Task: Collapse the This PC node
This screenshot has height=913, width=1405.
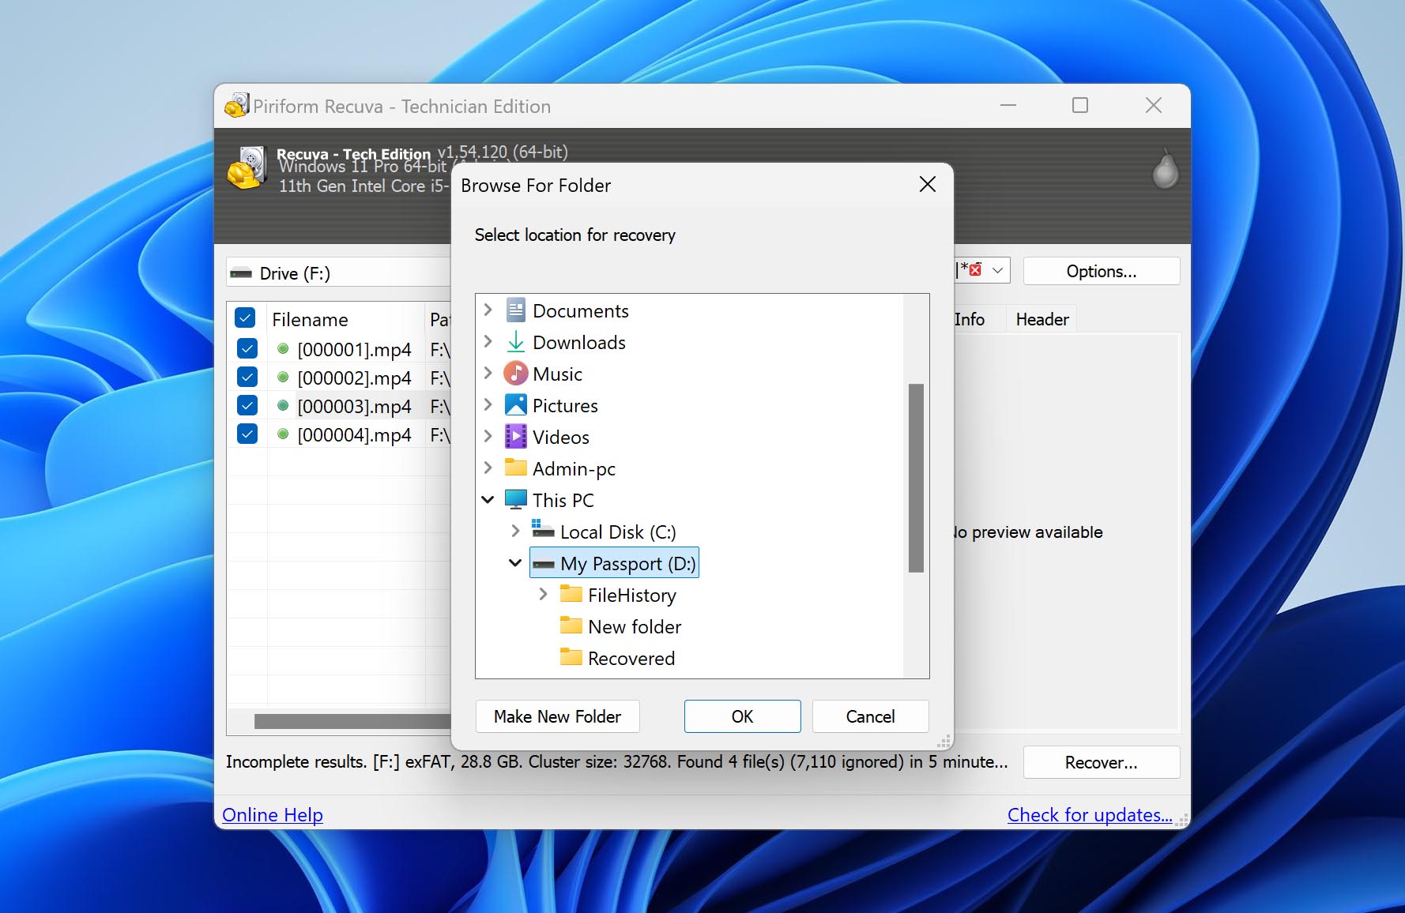Action: (488, 500)
